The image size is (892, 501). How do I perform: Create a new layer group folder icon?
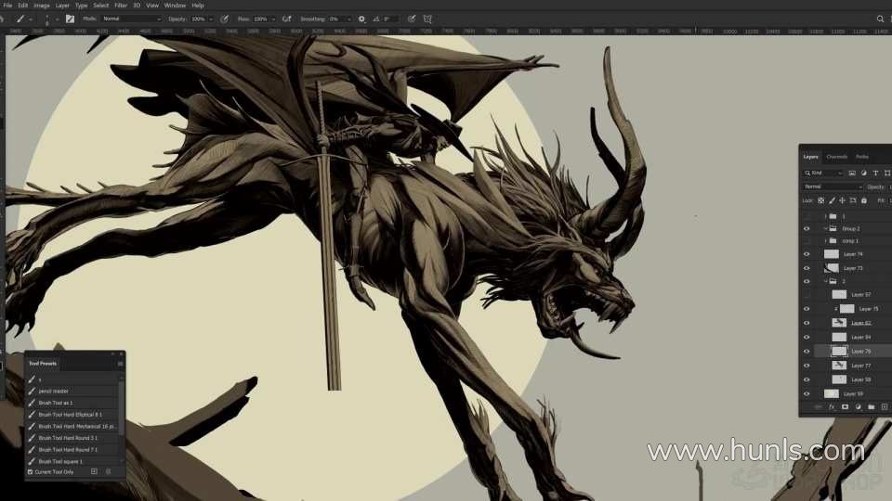pyautogui.click(x=871, y=406)
